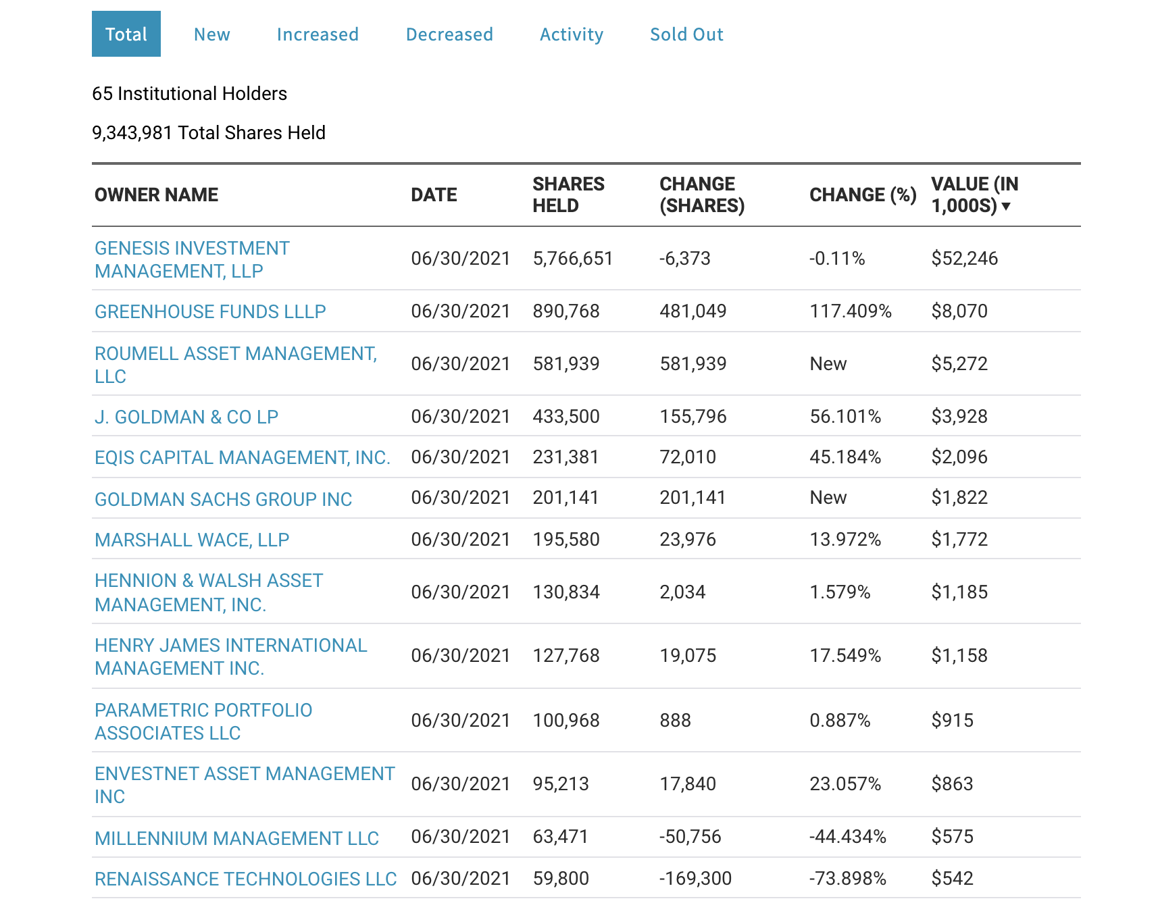This screenshot has width=1158, height=901.
Task: Select the 130,834 shares held cell
Action: click(x=566, y=592)
